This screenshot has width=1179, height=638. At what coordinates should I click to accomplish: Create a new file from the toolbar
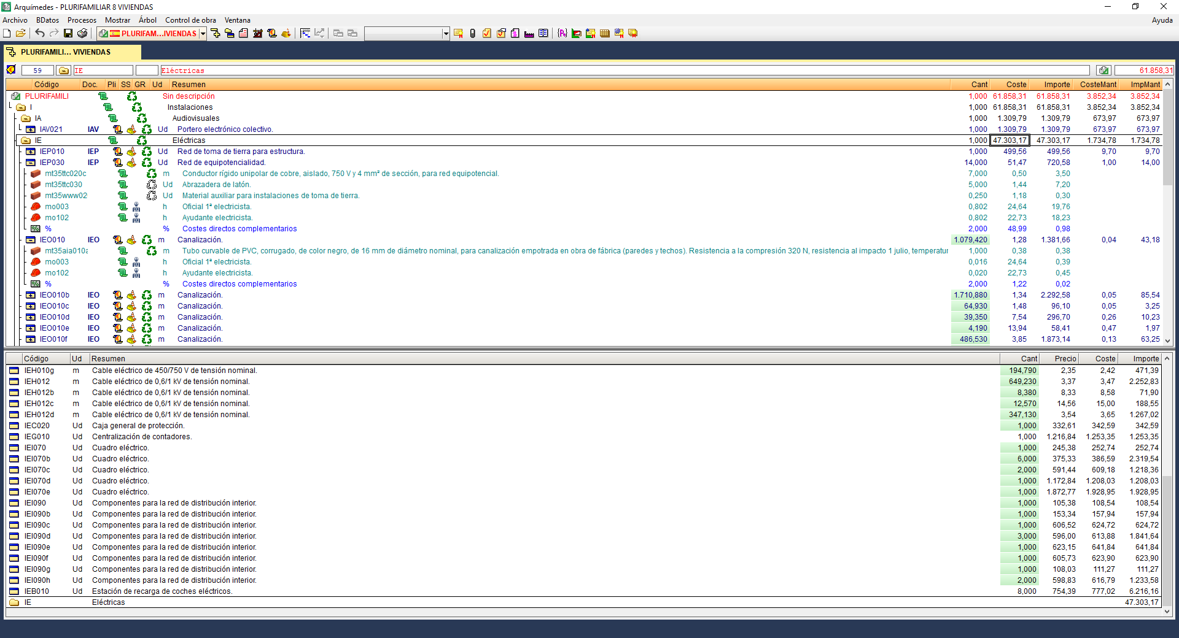point(7,33)
